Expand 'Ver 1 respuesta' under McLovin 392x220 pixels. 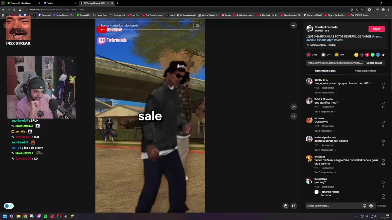point(324,131)
